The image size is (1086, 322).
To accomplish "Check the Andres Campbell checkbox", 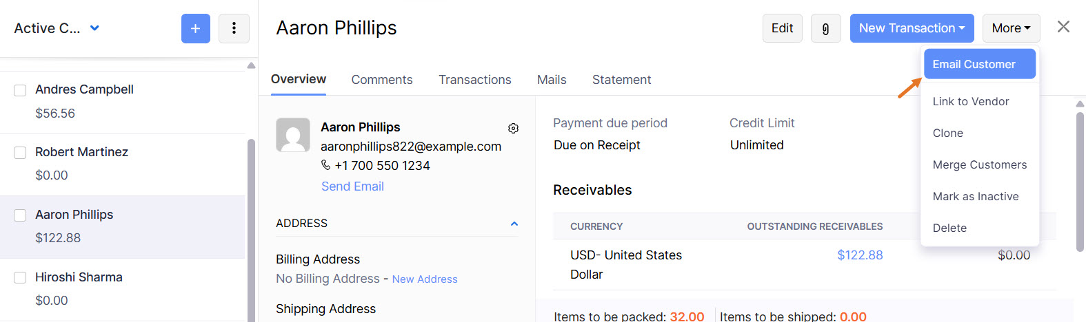I will pyautogui.click(x=20, y=90).
